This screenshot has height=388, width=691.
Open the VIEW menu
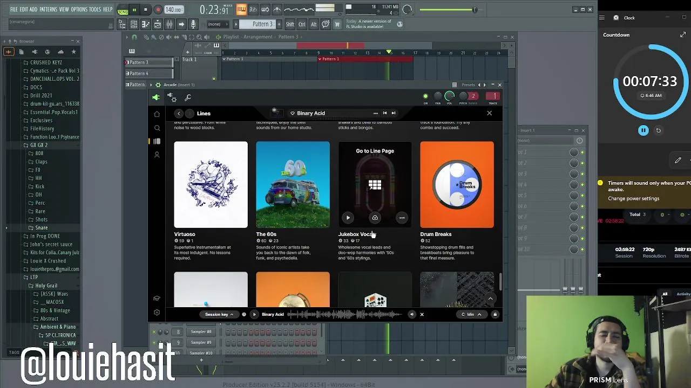click(x=64, y=10)
